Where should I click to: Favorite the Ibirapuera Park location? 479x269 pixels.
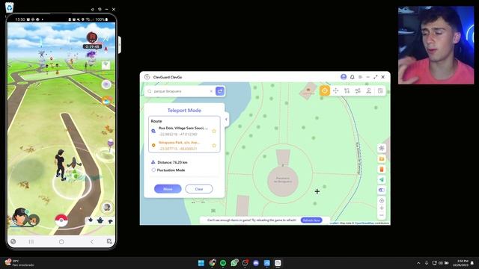[x=214, y=146]
